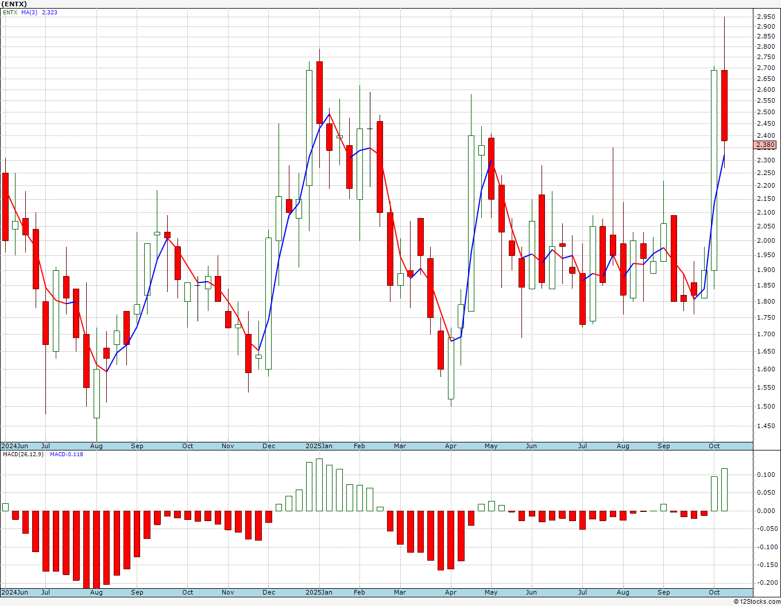Select the 2.000 price axis label
Viewport: 781px width, 606px height.
pyautogui.click(x=765, y=240)
